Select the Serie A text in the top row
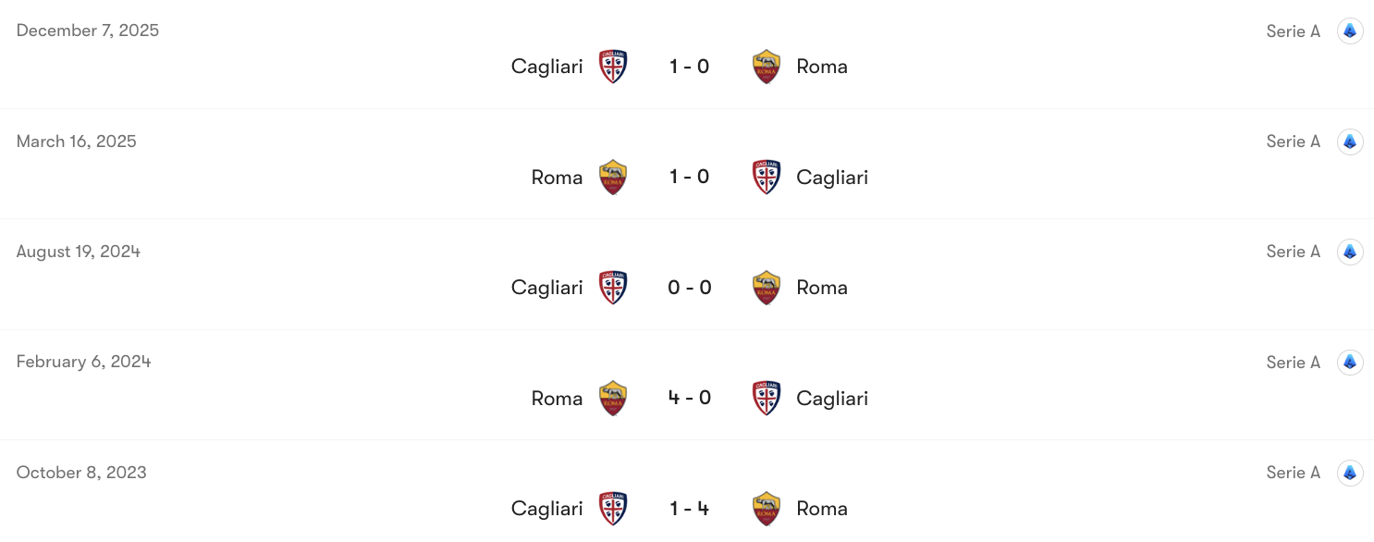The image size is (1374, 542). (1294, 31)
